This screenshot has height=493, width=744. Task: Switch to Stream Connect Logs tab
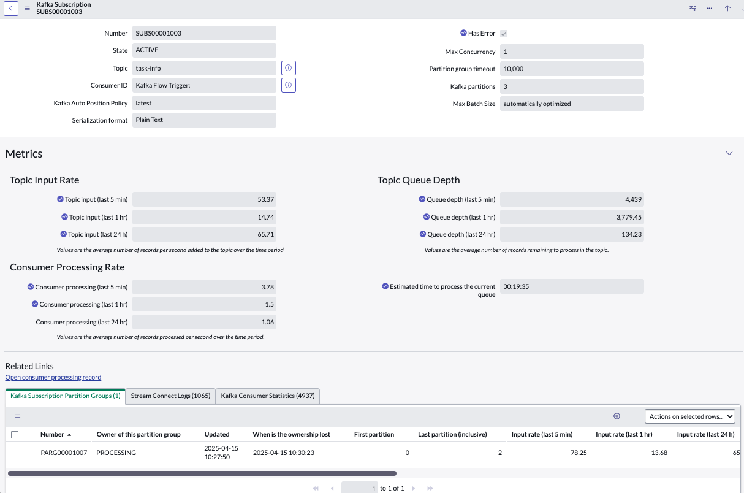pos(170,396)
